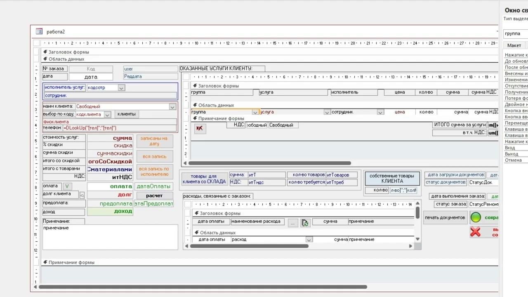Open the группа combo dropdown in services subform

(255, 112)
